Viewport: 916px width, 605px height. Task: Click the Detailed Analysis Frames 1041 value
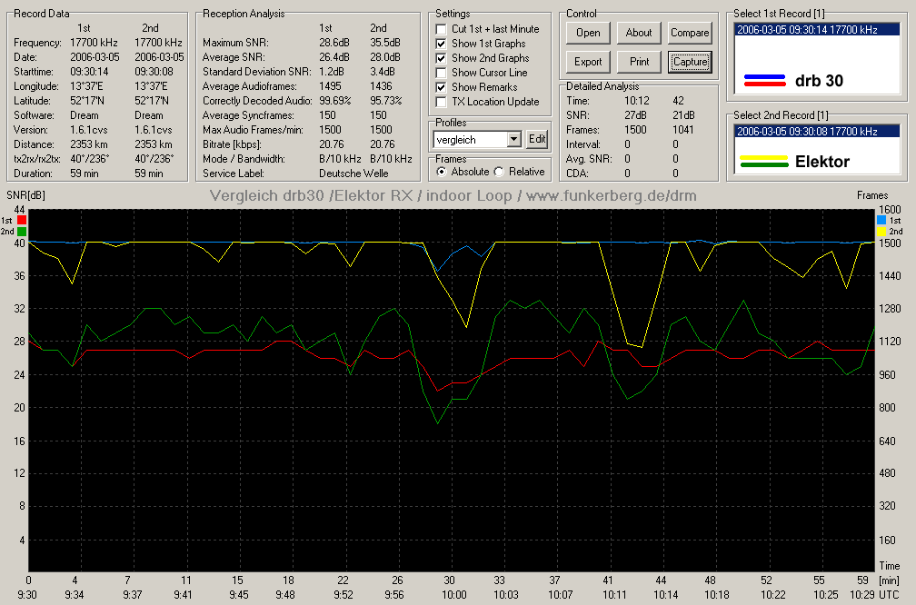pos(683,130)
